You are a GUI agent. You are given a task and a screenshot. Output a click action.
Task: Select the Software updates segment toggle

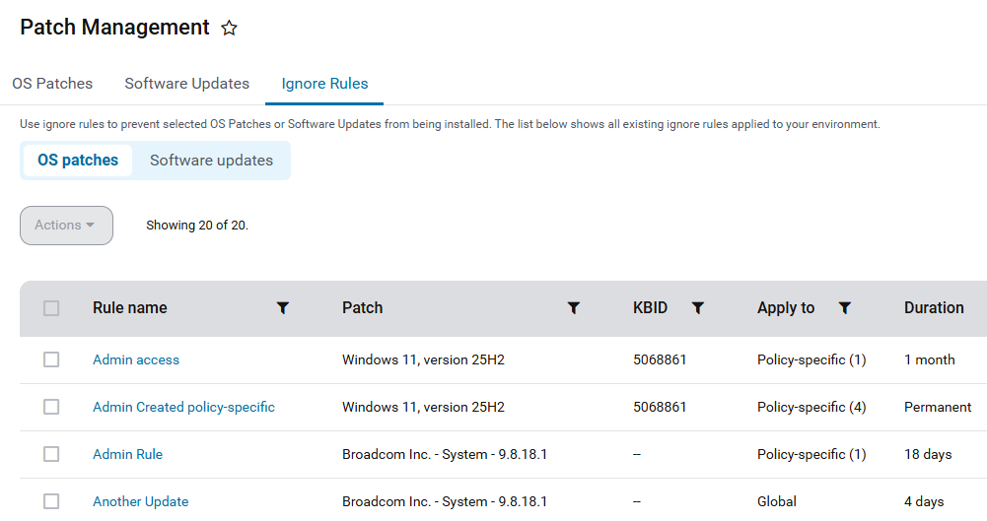click(x=211, y=161)
